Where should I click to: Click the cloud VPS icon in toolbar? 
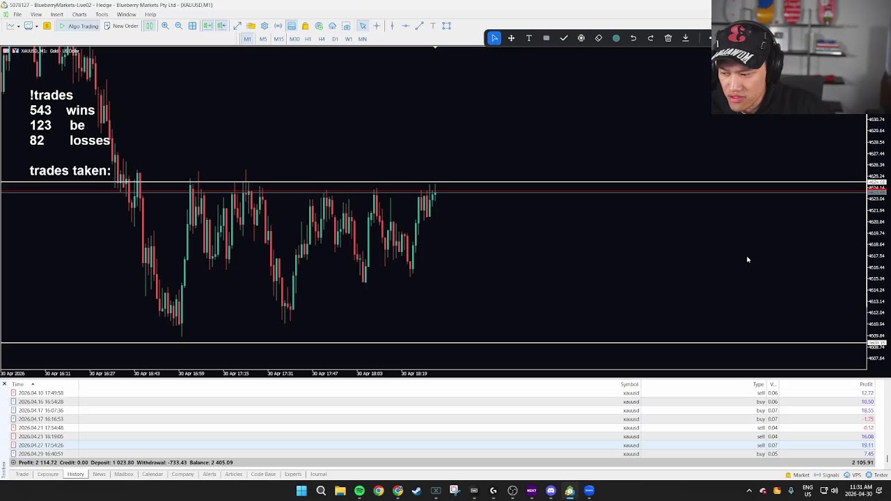coord(333,26)
